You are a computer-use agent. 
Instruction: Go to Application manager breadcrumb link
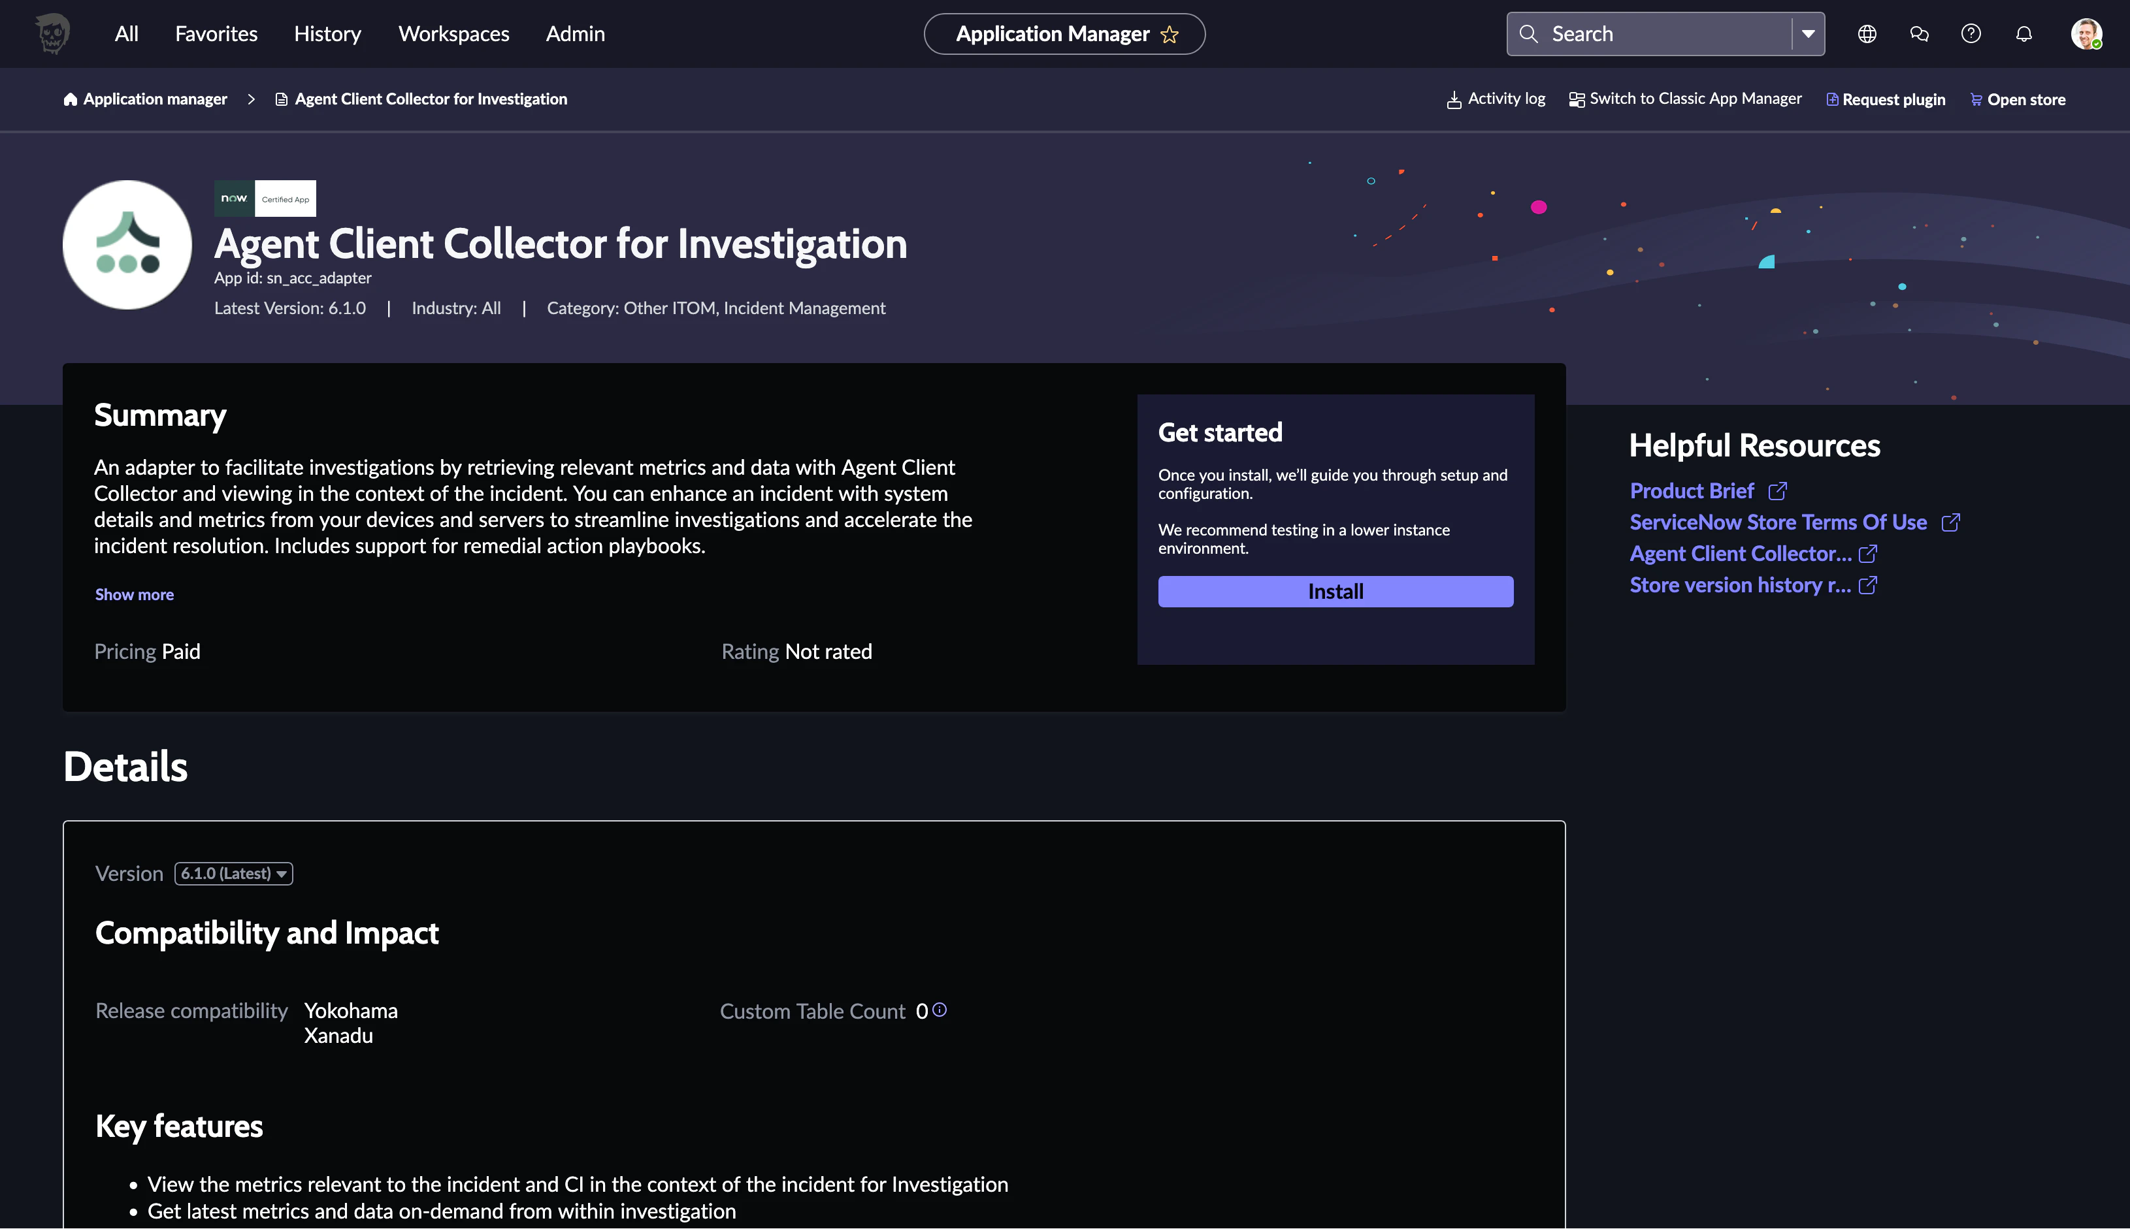156,100
